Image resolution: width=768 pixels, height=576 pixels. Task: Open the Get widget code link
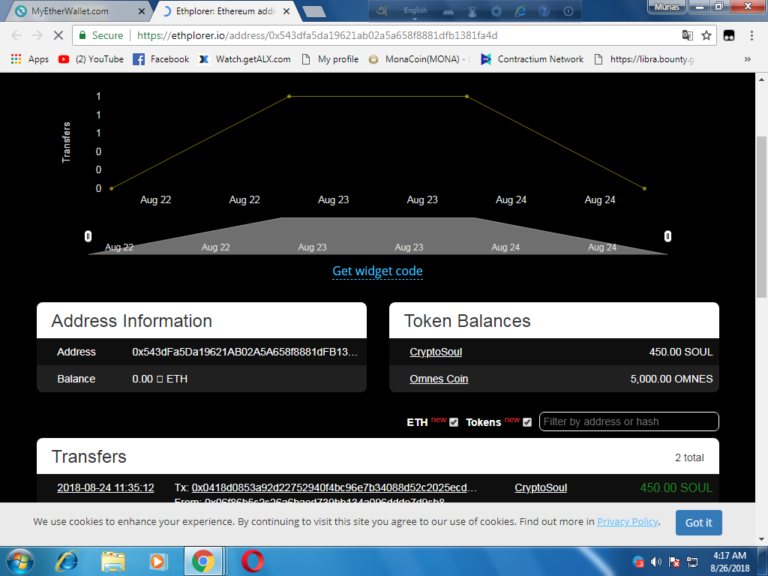point(377,271)
